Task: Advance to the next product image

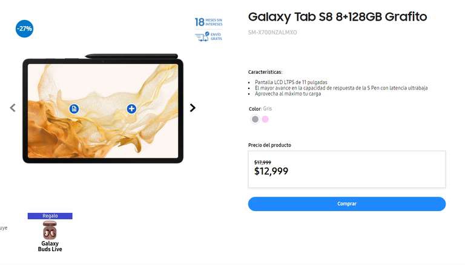Action: 193,108
